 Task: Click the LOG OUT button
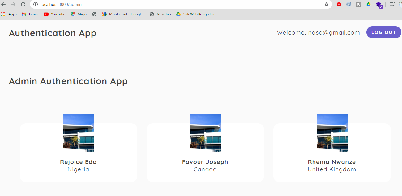(x=384, y=32)
